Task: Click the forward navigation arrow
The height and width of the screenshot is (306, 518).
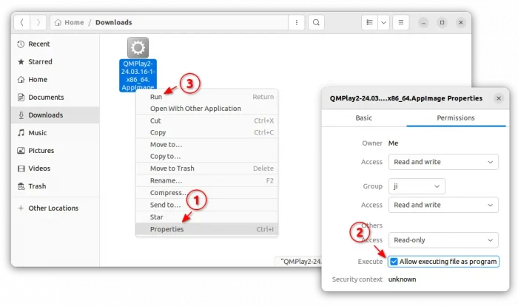Action: [38, 22]
